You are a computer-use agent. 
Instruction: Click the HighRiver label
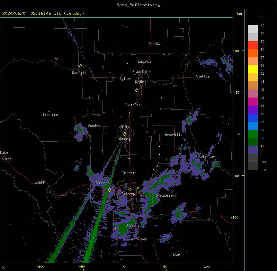(138, 239)
